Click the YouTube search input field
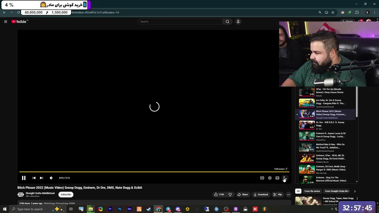 point(180,21)
